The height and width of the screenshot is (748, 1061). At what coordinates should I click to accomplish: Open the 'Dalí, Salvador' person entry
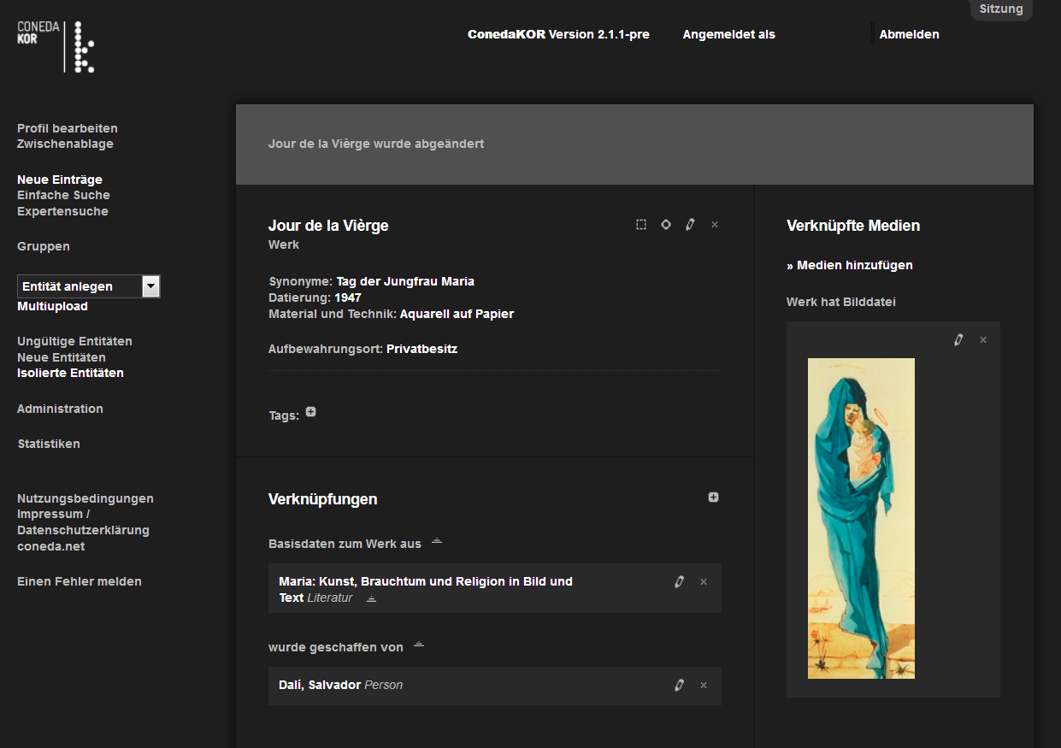[320, 685]
